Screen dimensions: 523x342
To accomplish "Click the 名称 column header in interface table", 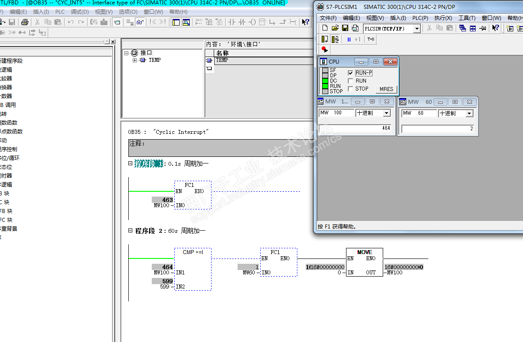I will (264, 53).
